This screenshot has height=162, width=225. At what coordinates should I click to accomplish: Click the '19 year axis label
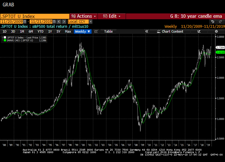coord(208,145)
